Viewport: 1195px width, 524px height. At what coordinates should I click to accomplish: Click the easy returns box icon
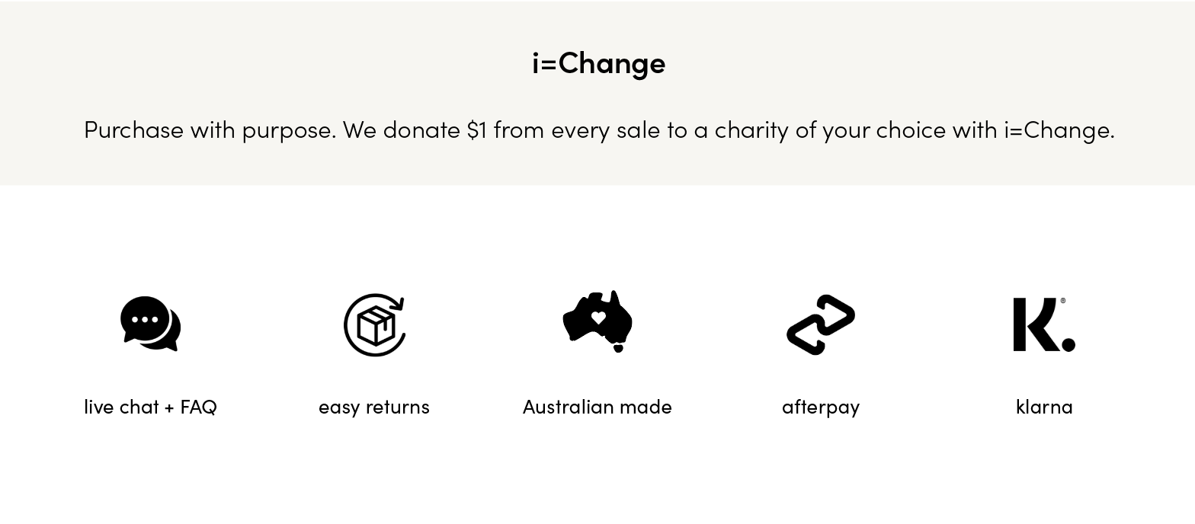point(374,324)
